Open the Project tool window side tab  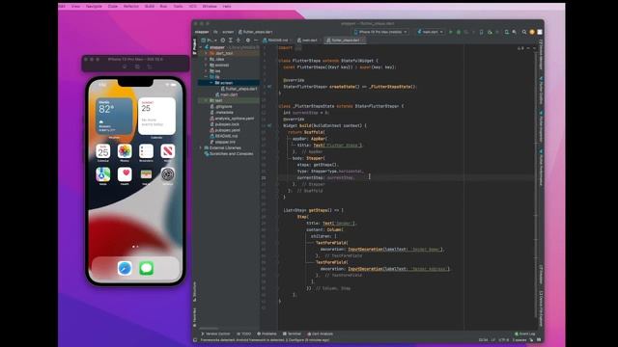pos(195,46)
